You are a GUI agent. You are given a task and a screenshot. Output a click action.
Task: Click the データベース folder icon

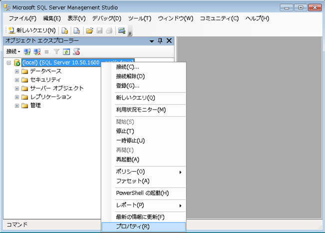pyautogui.click(x=24, y=71)
